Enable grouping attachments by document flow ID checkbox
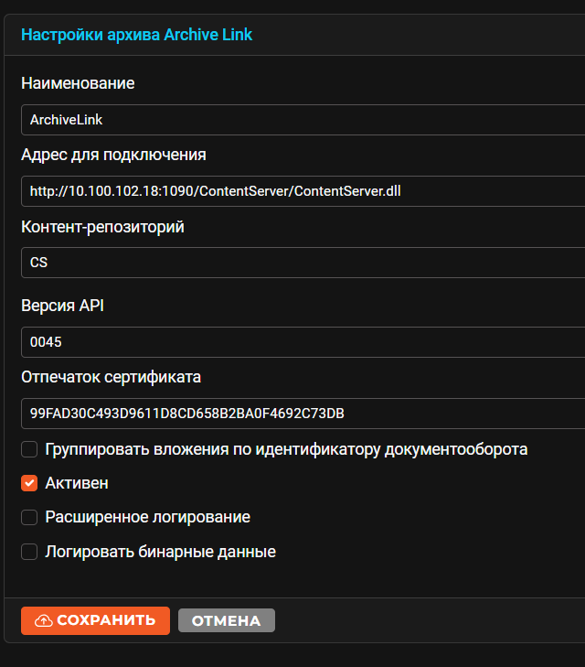 click(x=29, y=449)
